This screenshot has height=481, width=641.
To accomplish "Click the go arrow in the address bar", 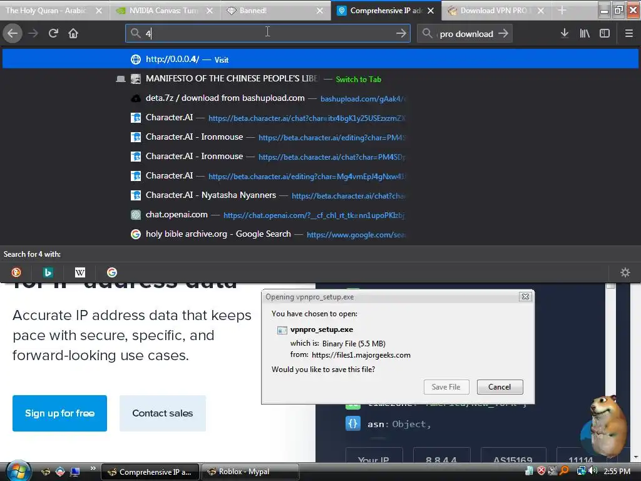I will point(401,33).
